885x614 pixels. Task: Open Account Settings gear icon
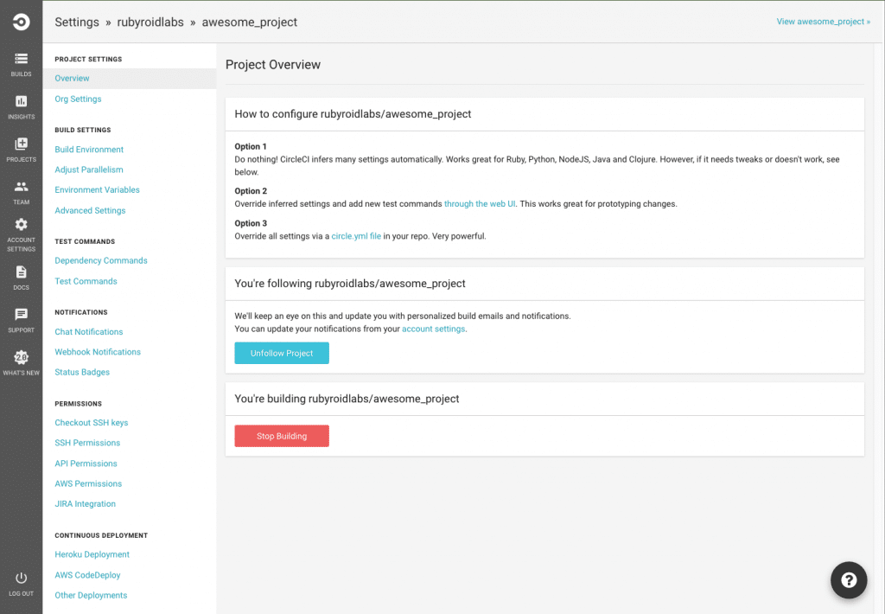pos(21,226)
